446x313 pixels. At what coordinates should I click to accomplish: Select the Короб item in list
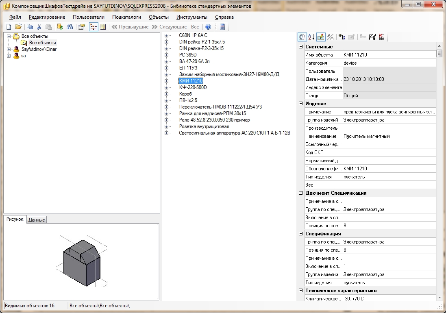(185, 94)
